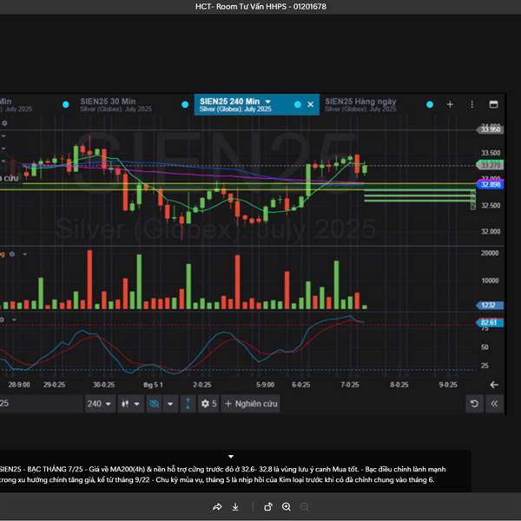Collapse the caption with the small triangle
Image resolution: width=521 pixels, height=521 pixels.
tap(231, 457)
